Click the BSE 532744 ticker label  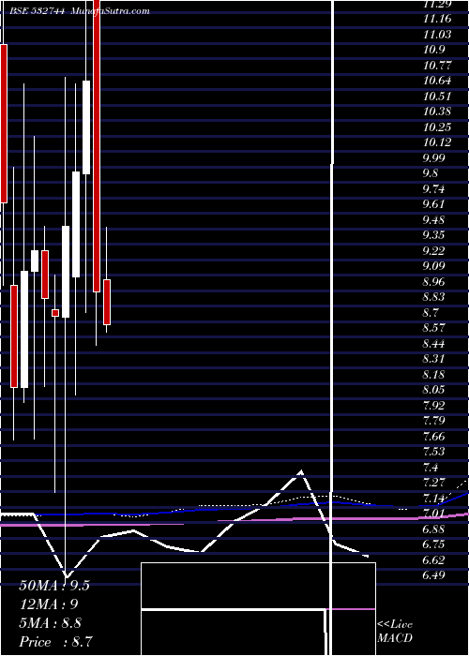(x=38, y=11)
